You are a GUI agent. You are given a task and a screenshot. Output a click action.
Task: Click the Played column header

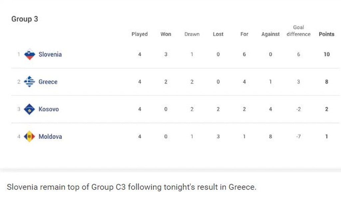click(140, 34)
